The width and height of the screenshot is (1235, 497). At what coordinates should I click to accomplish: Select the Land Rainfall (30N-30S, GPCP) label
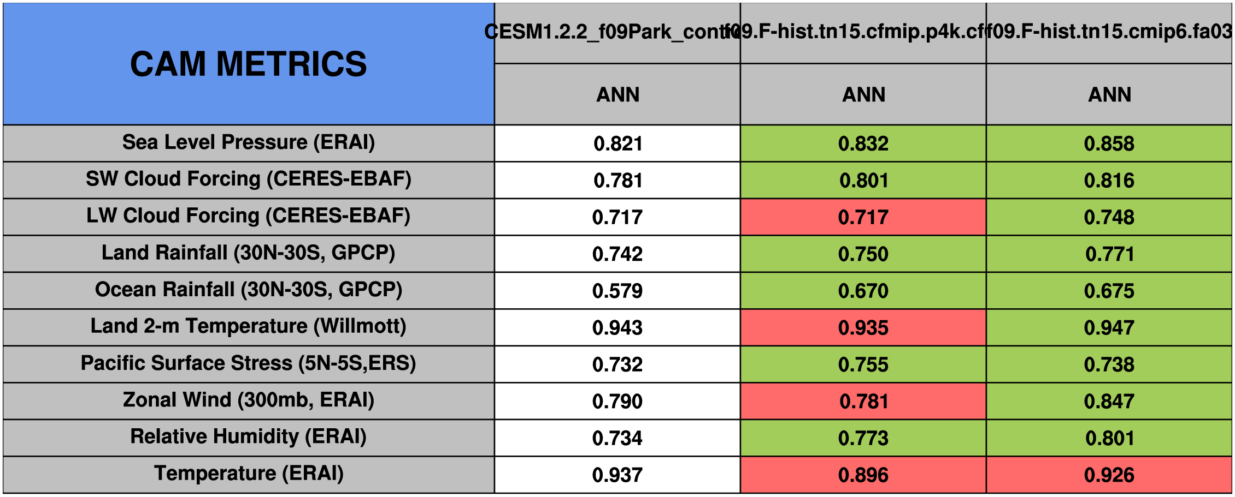[x=249, y=253]
